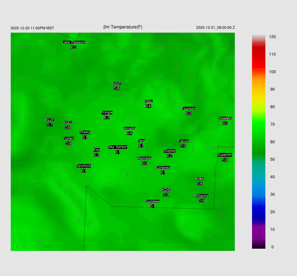This screenshot has width=297, height=276.
Task: Click the KLUF station label
Action: pos(50,120)
